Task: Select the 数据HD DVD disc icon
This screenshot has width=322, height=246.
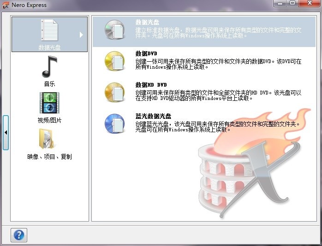Action: pos(115,92)
